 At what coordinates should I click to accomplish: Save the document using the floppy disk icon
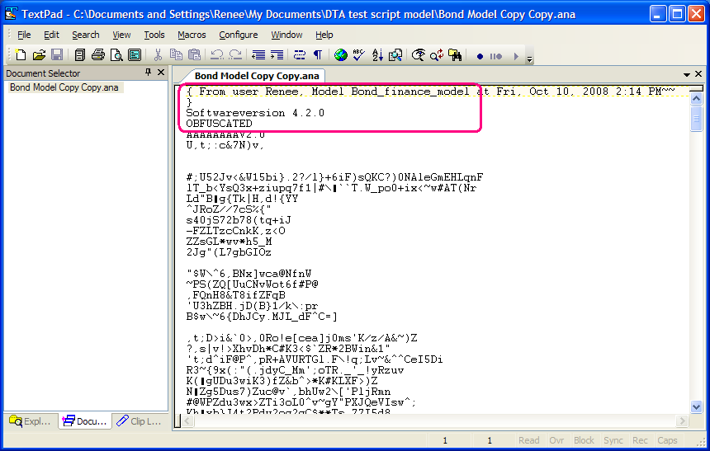click(57, 55)
